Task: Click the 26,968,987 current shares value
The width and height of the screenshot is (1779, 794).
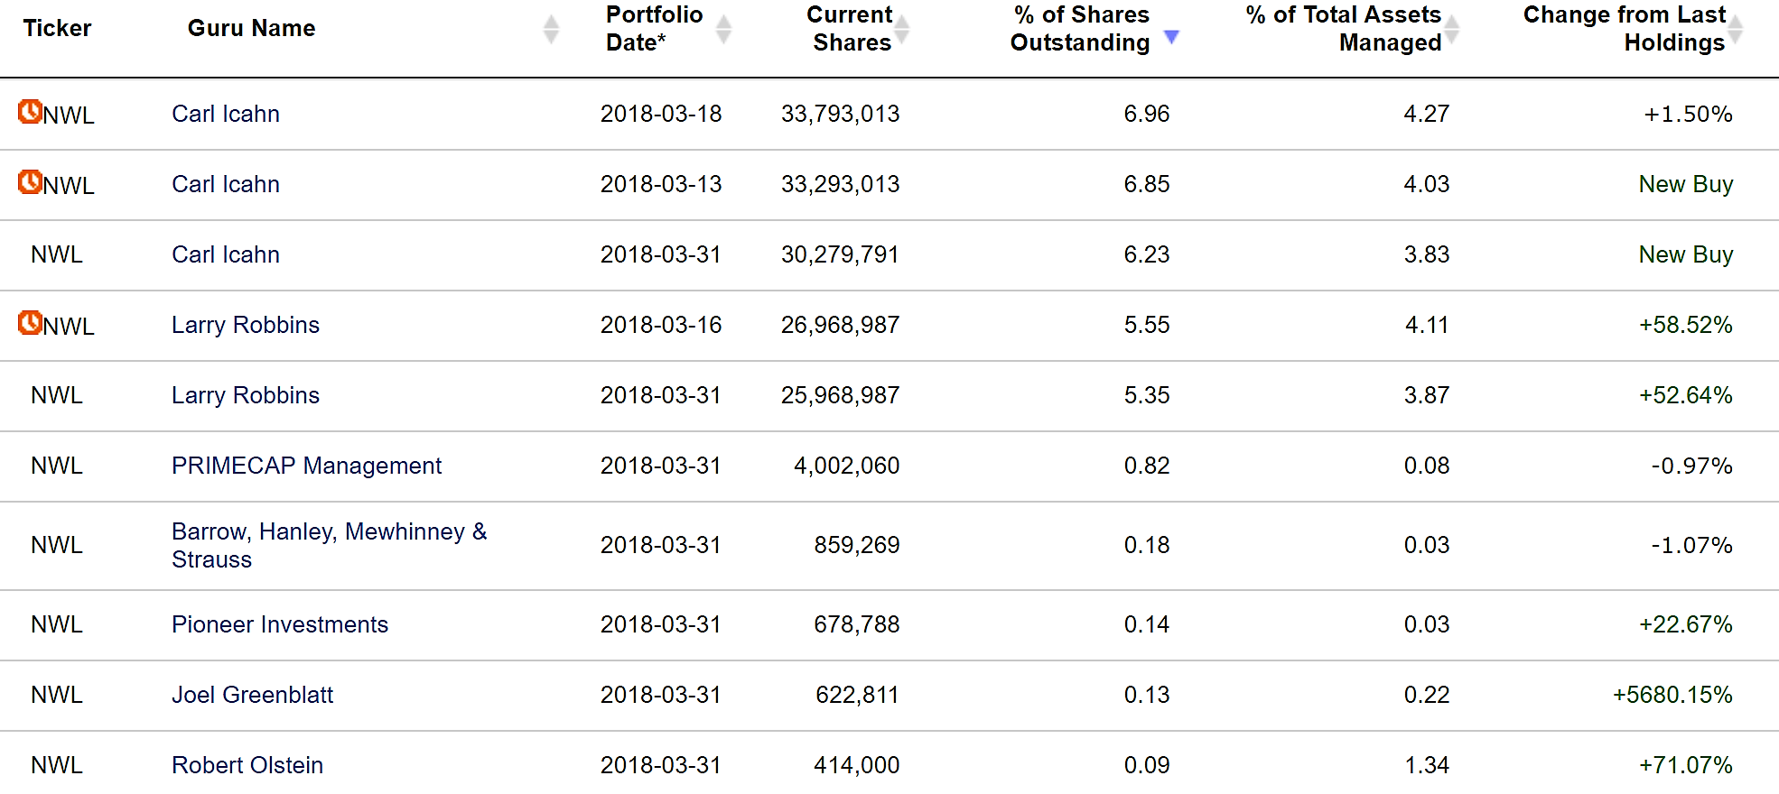Action: pyautogui.click(x=841, y=325)
